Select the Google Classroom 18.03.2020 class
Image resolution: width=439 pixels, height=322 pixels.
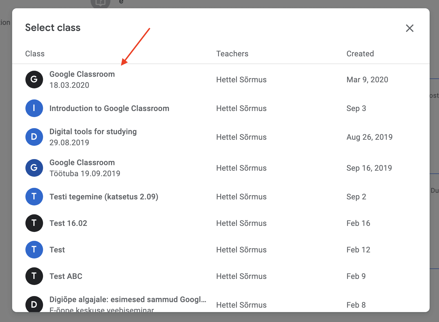221,80
